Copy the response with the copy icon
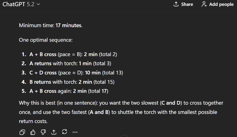 click(x=22, y=132)
